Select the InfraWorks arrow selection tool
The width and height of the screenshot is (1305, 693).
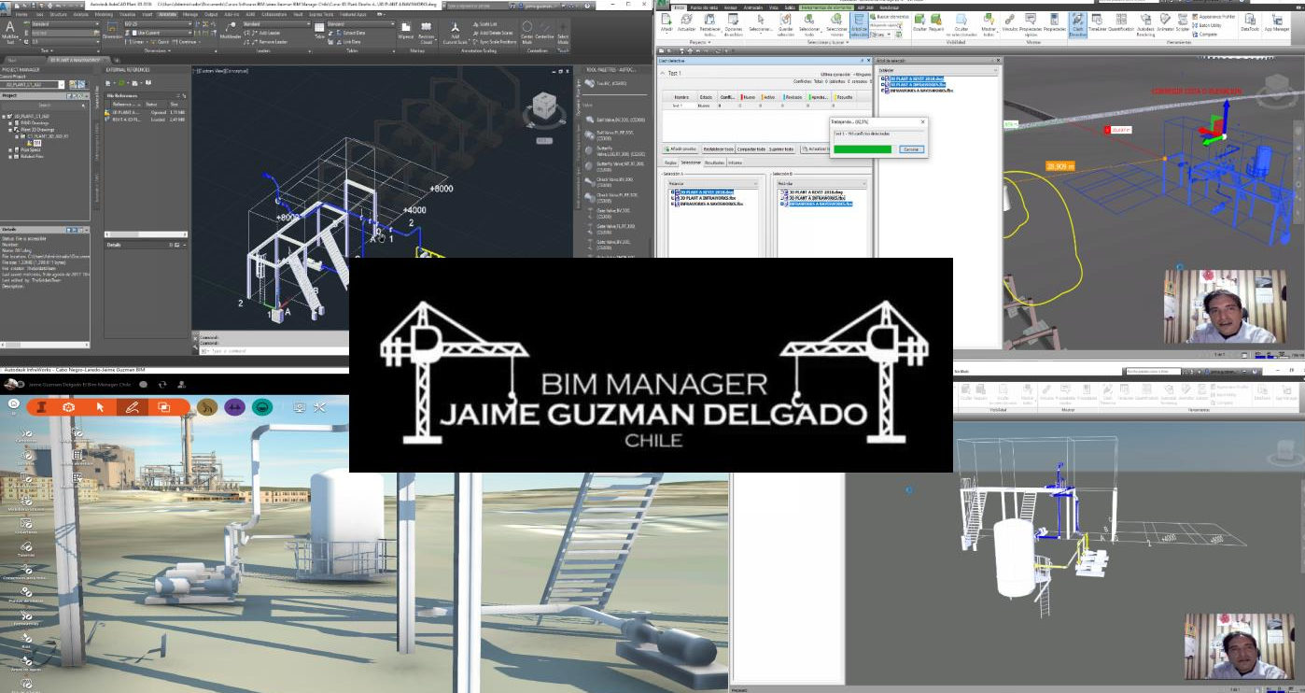pos(101,407)
